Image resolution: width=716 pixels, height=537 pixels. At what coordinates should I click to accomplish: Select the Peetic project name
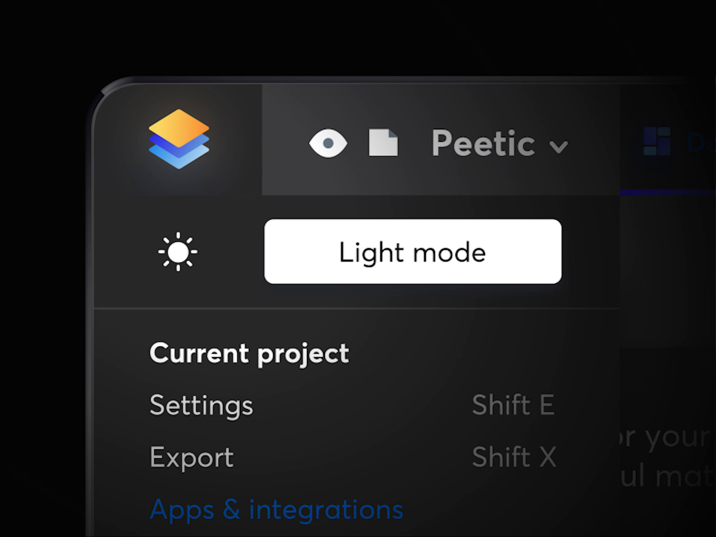pyautogui.click(x=482, y=143)
